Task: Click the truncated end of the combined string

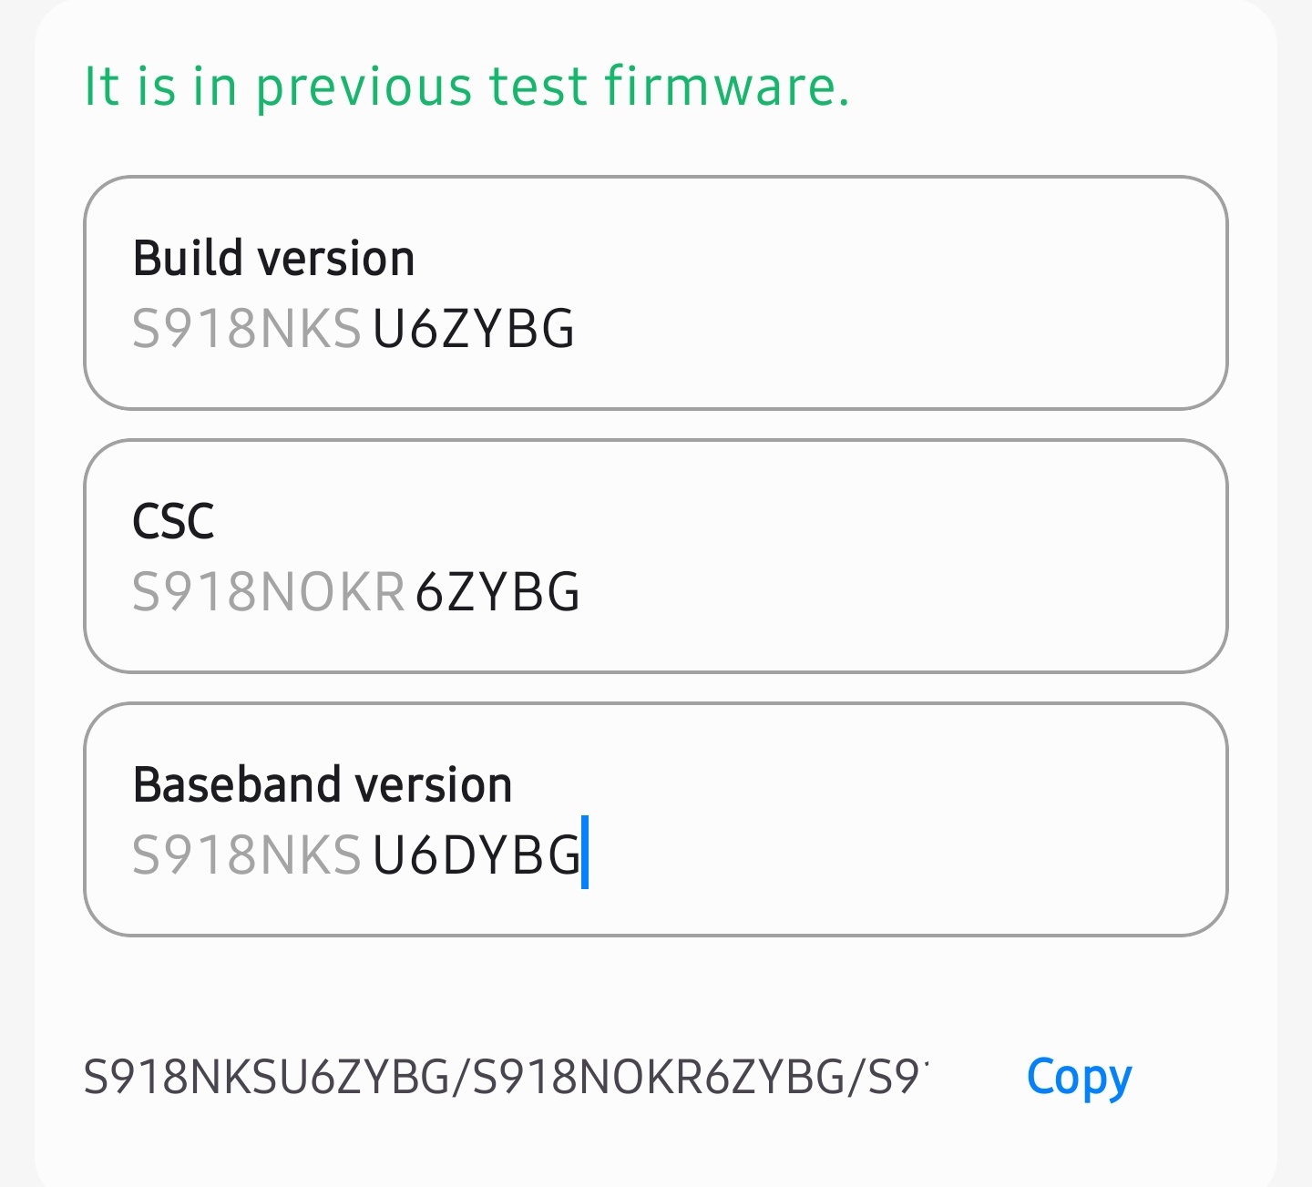Action: point(897,1078)
